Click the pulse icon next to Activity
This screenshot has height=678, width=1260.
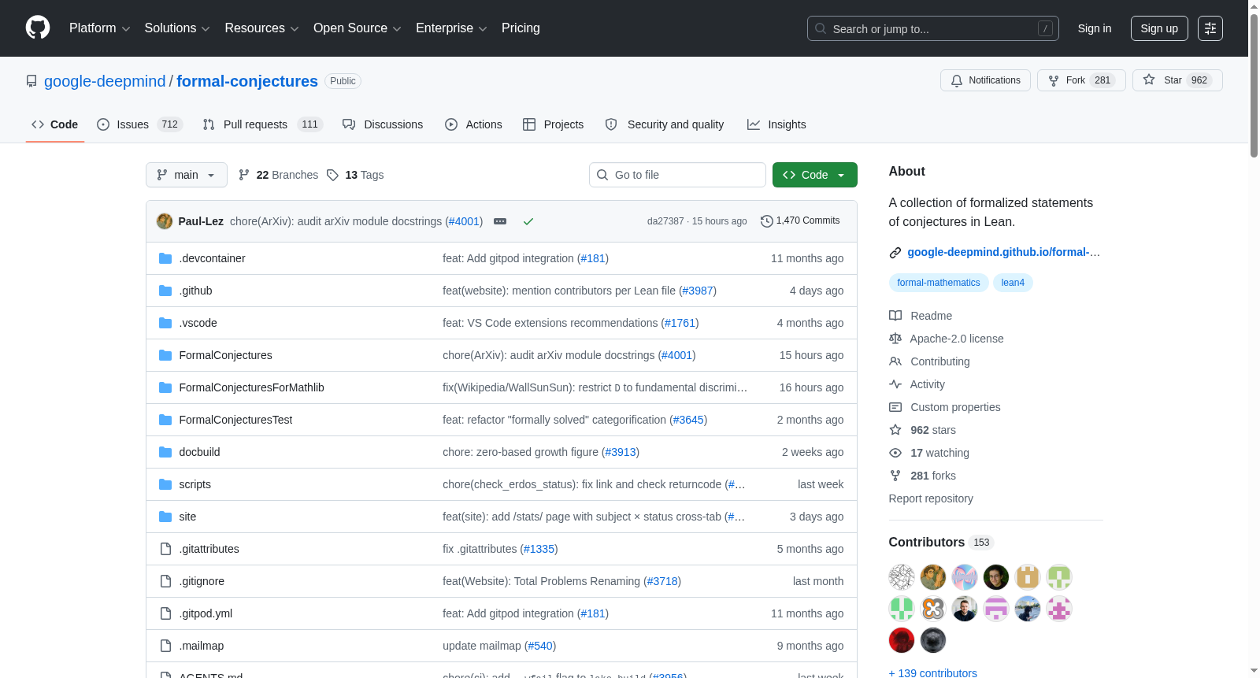pos(895,384)
